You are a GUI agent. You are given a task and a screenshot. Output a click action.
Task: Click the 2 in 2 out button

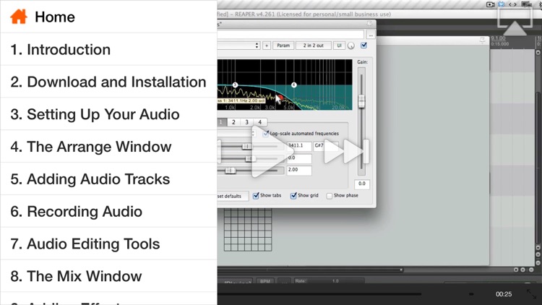tap(313, 46)
